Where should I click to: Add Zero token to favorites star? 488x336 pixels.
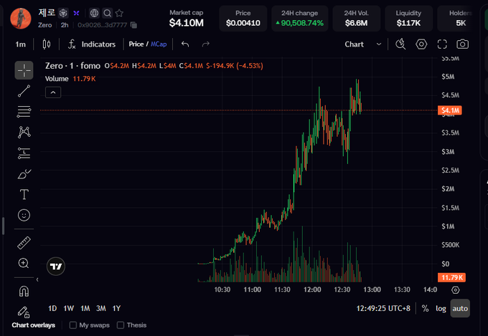(119, 13)
